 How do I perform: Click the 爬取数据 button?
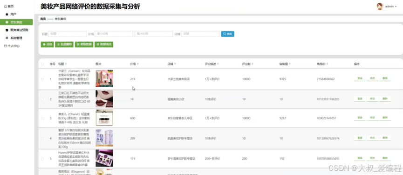tap(84, 45)
